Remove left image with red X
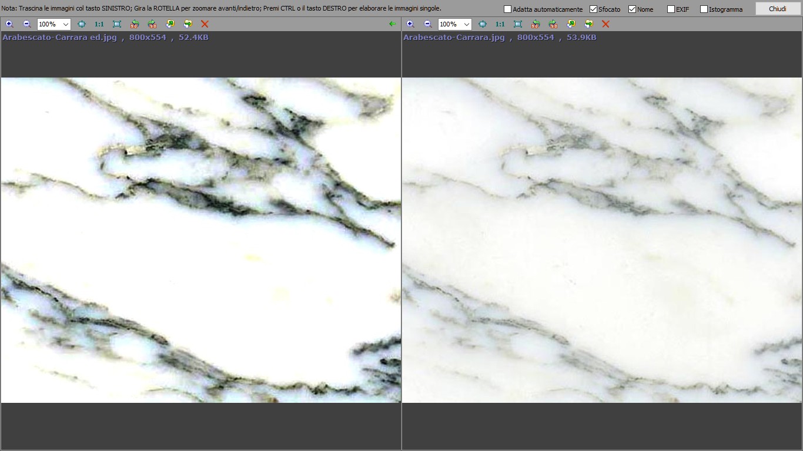803x451 pixels. [x=205, y=24]
